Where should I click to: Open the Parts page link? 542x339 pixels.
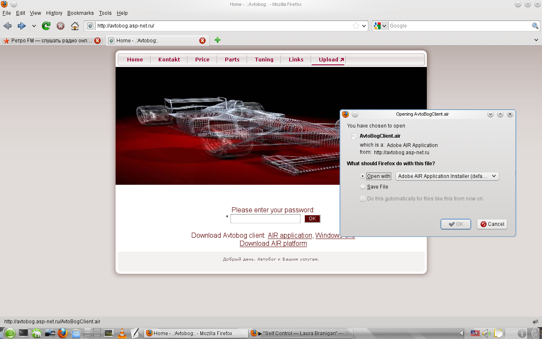point(232,60)
